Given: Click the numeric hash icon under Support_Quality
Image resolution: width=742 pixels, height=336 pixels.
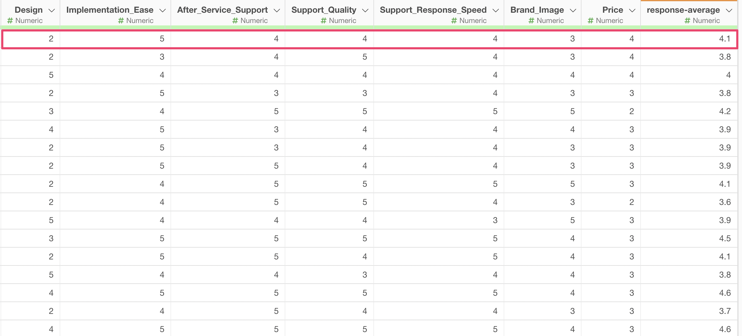Looking at the screenshot, I should coord(323,21).
